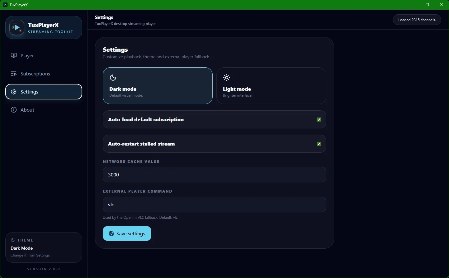
Task: Disable Auto-restart stalled stream checkbox
Action: click(x=319, y=144)
